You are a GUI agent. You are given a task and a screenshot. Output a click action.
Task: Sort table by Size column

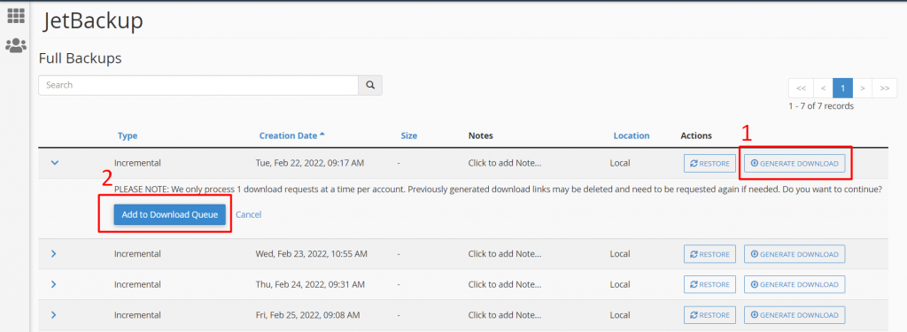click(409, 136)
